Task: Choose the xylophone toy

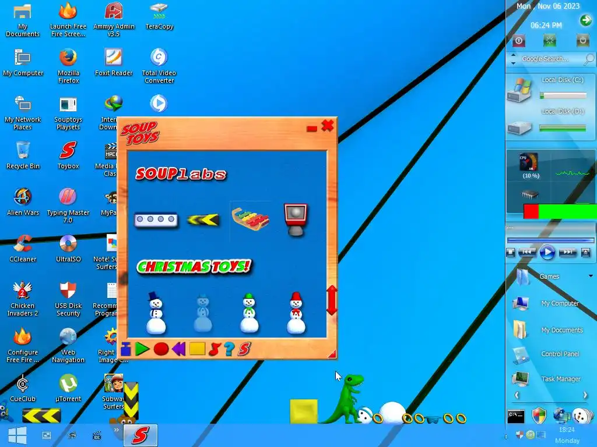Action: [251, 219]
